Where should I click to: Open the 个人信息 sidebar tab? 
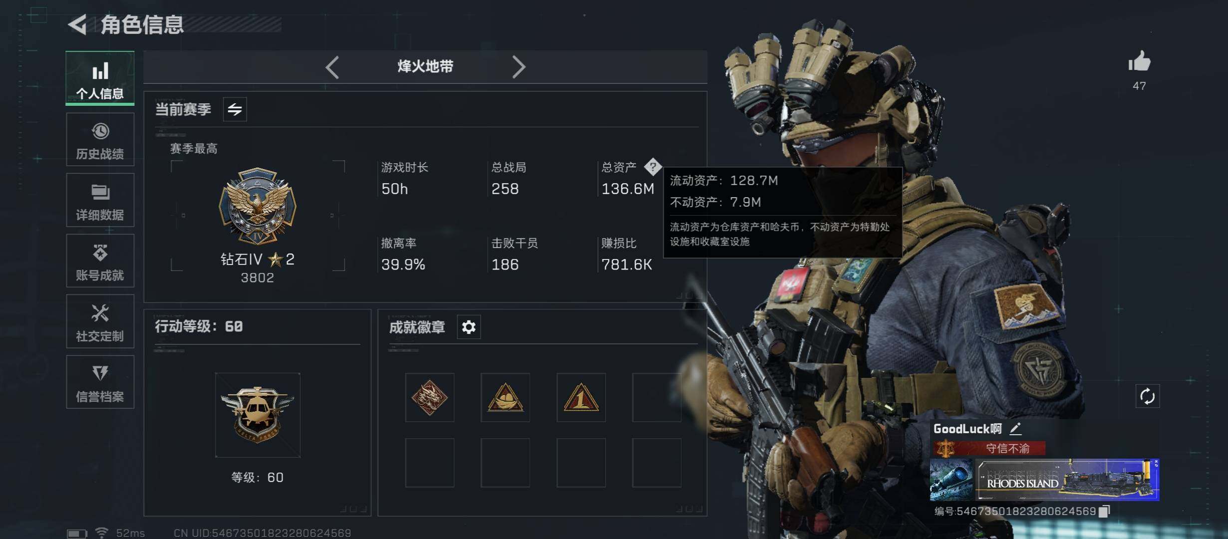pos(100,78)
